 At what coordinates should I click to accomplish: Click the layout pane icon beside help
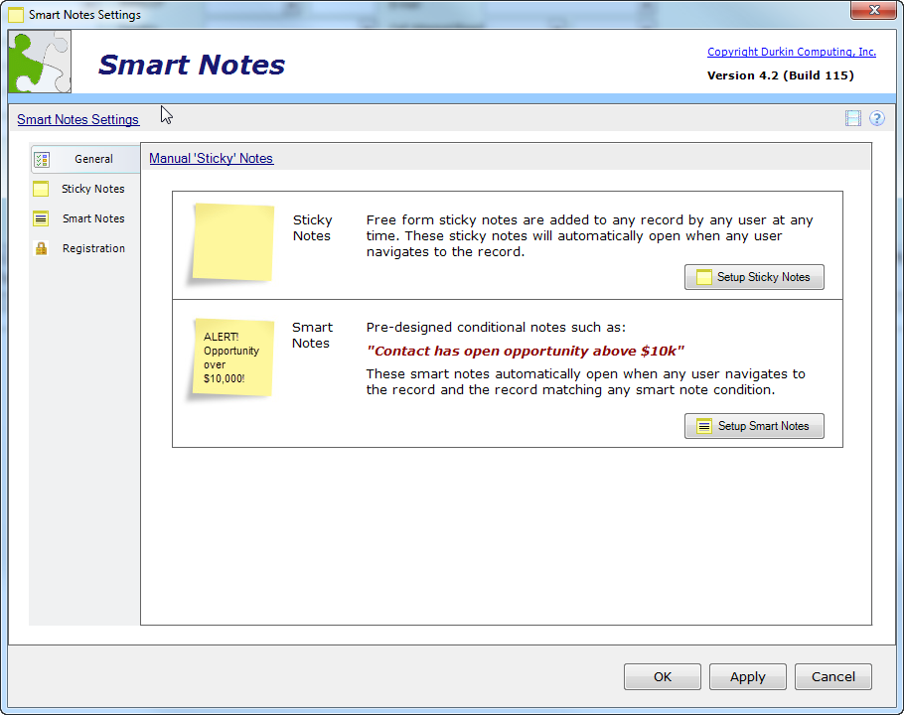(x=853, y=119)
